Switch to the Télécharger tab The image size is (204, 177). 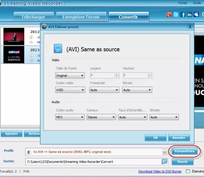point(33,17)
